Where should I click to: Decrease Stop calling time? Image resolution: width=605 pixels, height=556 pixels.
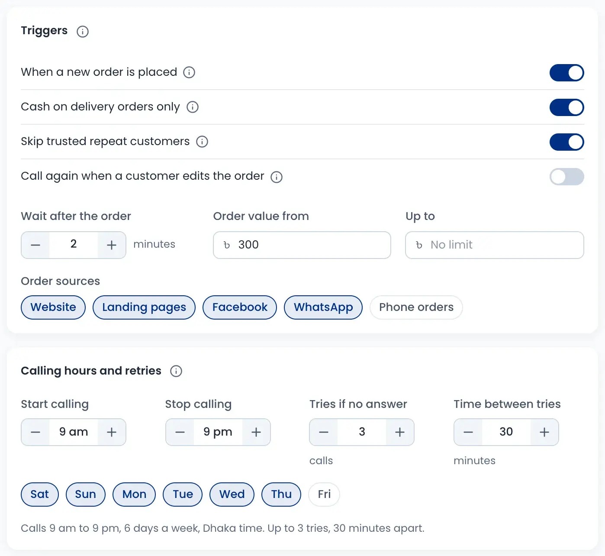(x=180, y=432)
